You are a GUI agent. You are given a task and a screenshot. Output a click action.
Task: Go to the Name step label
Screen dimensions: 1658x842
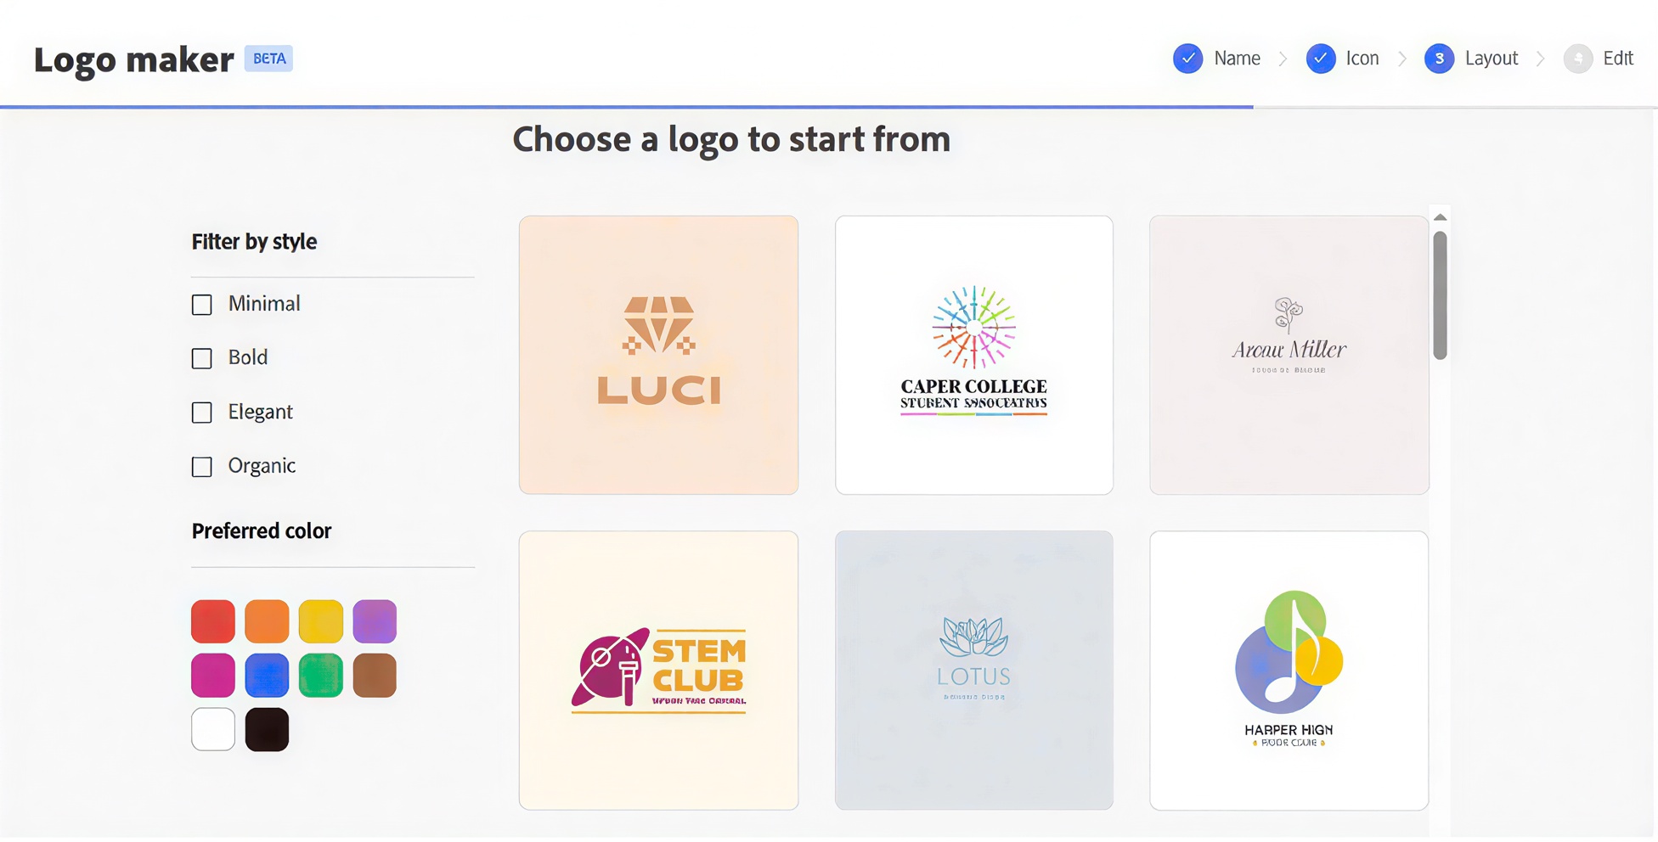pyautogui.click(x=1237, y=59)
